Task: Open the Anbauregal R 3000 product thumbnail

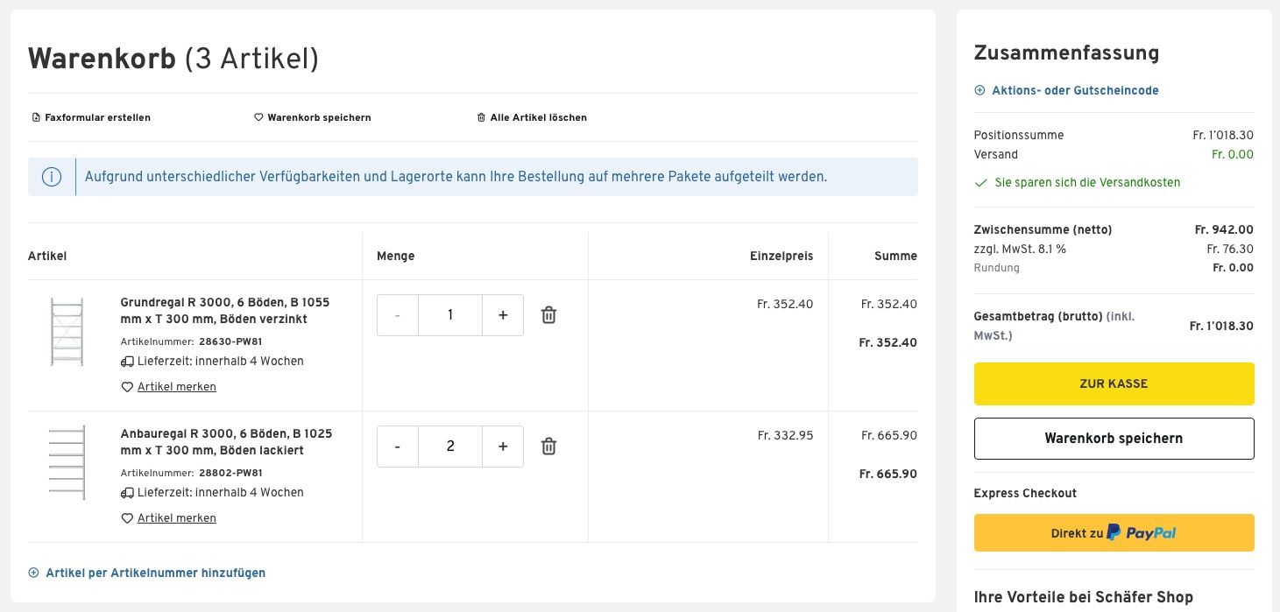Action: (67, 462)
